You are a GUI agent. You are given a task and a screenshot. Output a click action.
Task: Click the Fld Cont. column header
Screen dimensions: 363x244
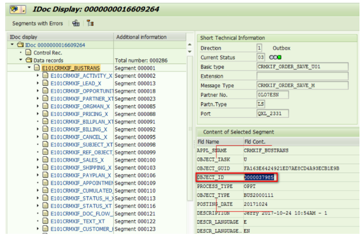tap(302, 142)
